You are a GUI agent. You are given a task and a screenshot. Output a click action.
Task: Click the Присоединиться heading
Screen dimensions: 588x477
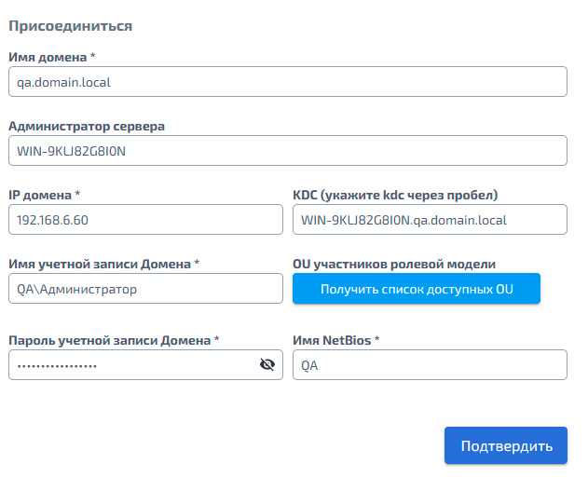click(x=71, y=26)
